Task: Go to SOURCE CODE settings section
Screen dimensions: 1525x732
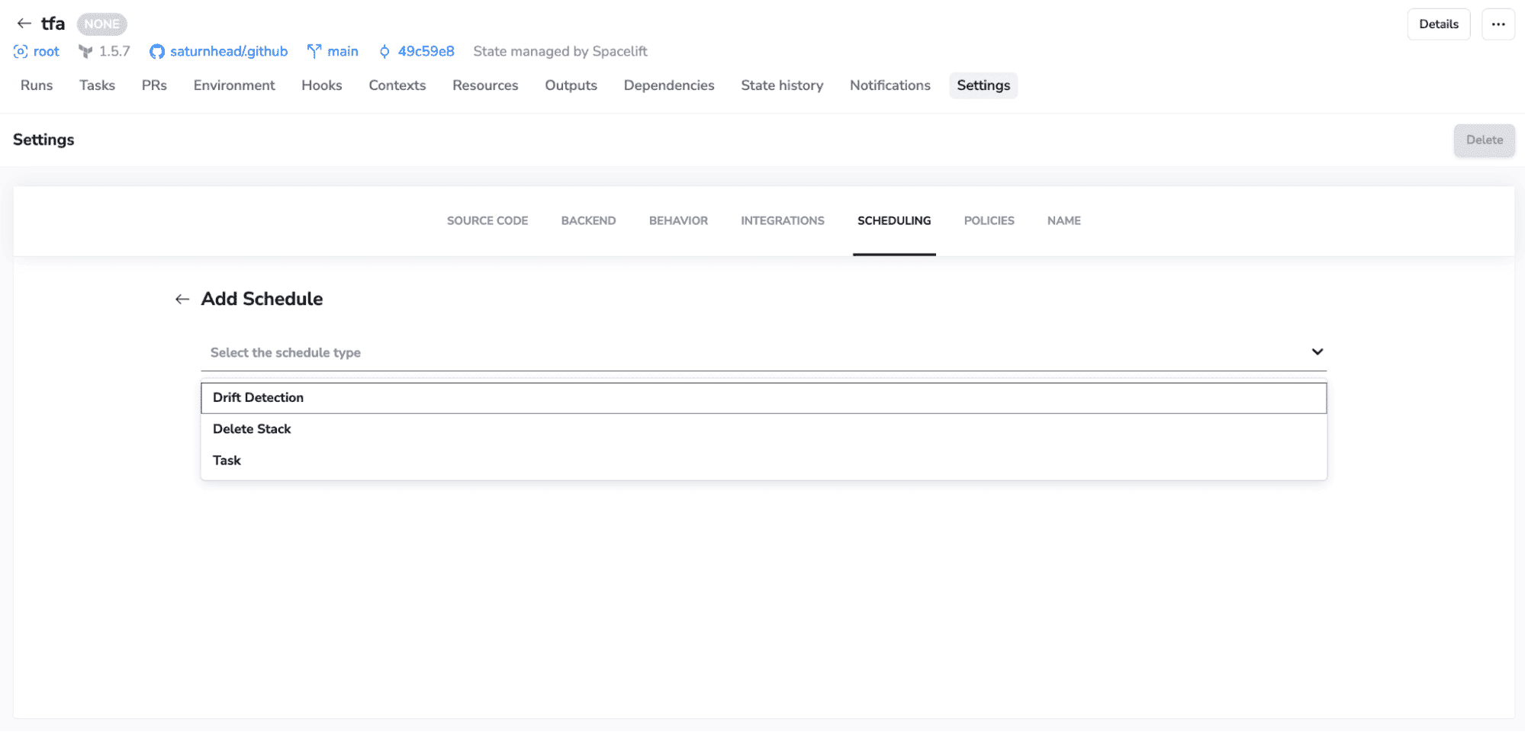Action: click(x=487, y=221)
